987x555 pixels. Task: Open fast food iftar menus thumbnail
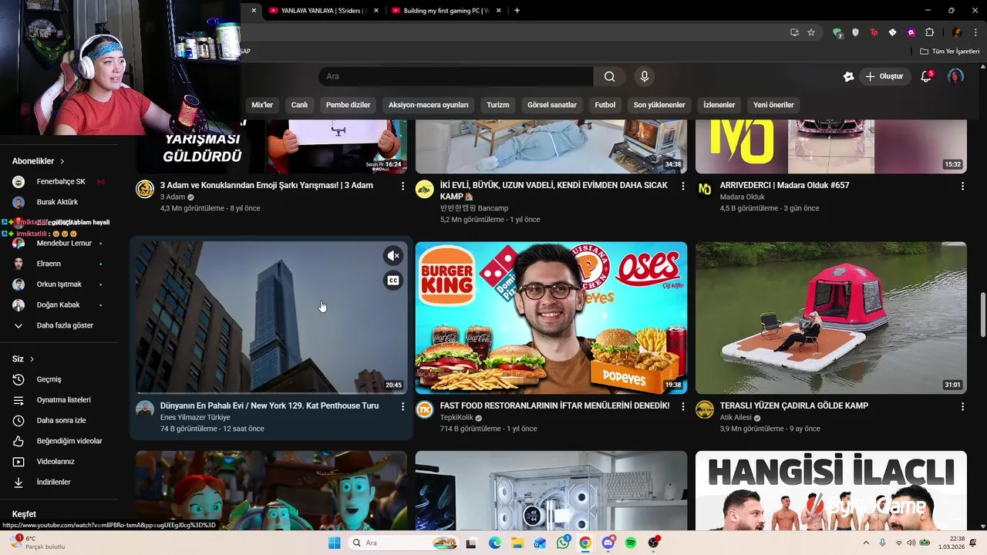tap(551, 318)
